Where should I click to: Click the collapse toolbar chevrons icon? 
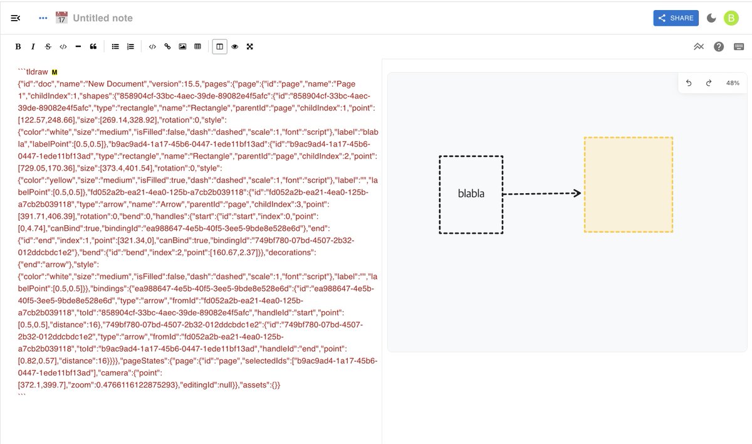699,46
